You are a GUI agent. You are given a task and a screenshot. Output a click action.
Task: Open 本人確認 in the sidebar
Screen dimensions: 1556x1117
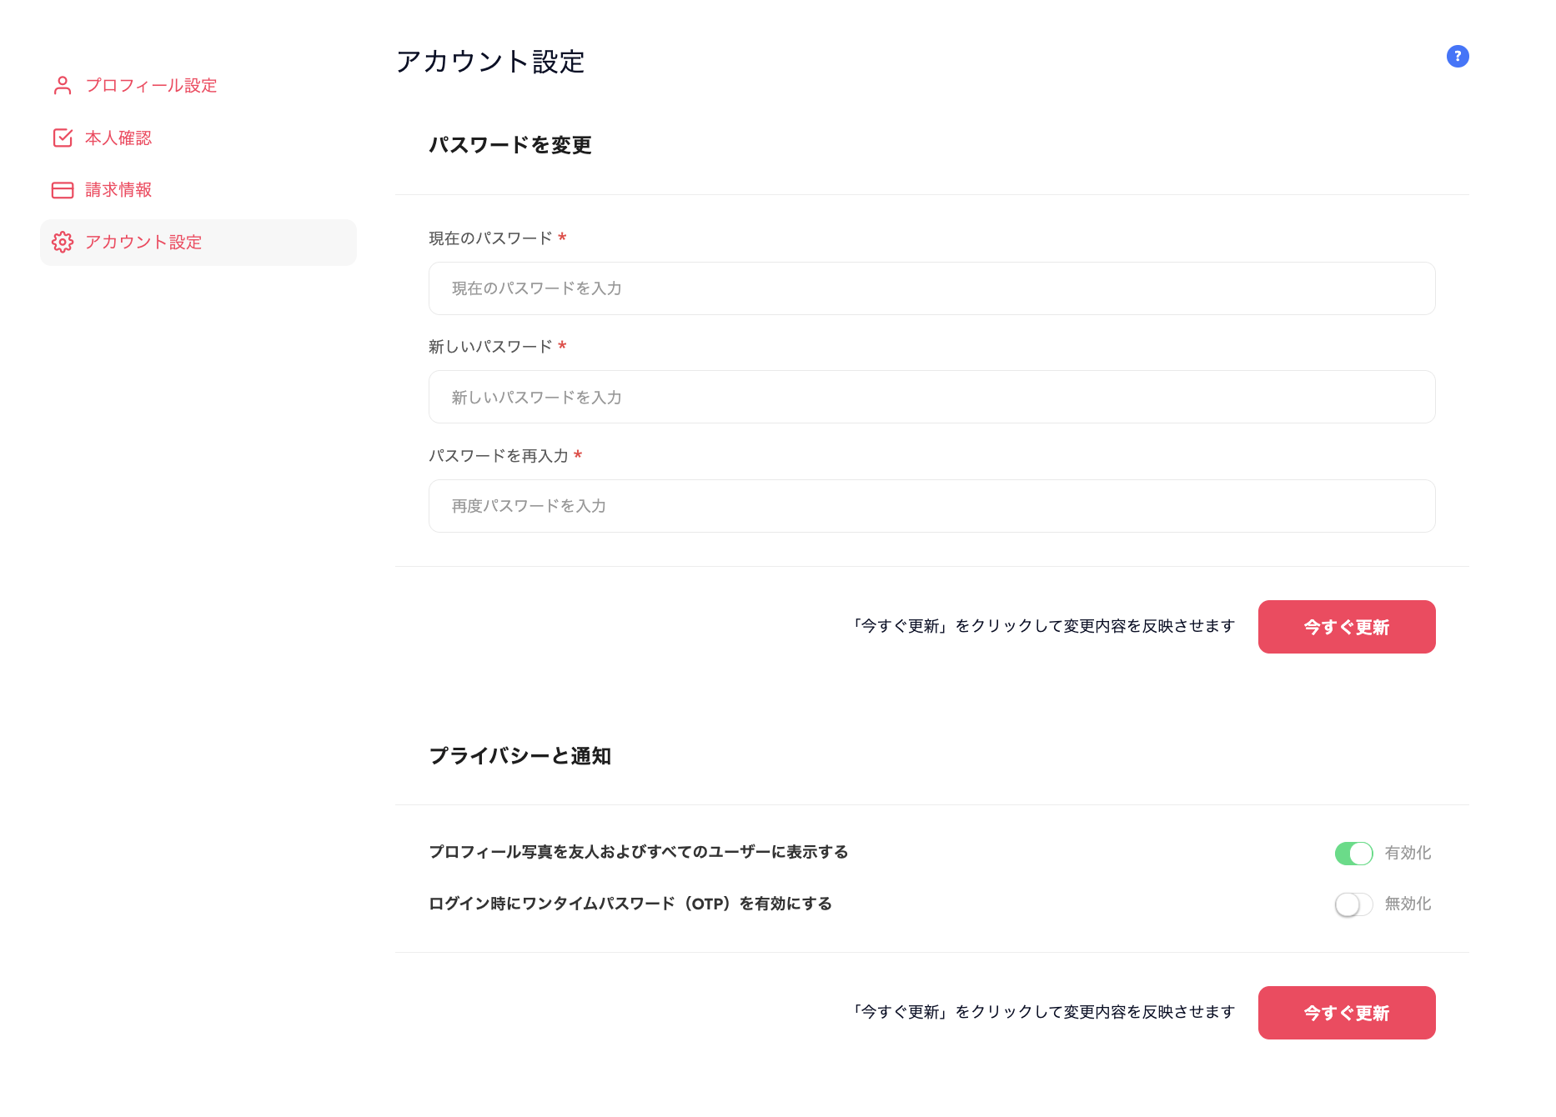(x=118, y=138)
